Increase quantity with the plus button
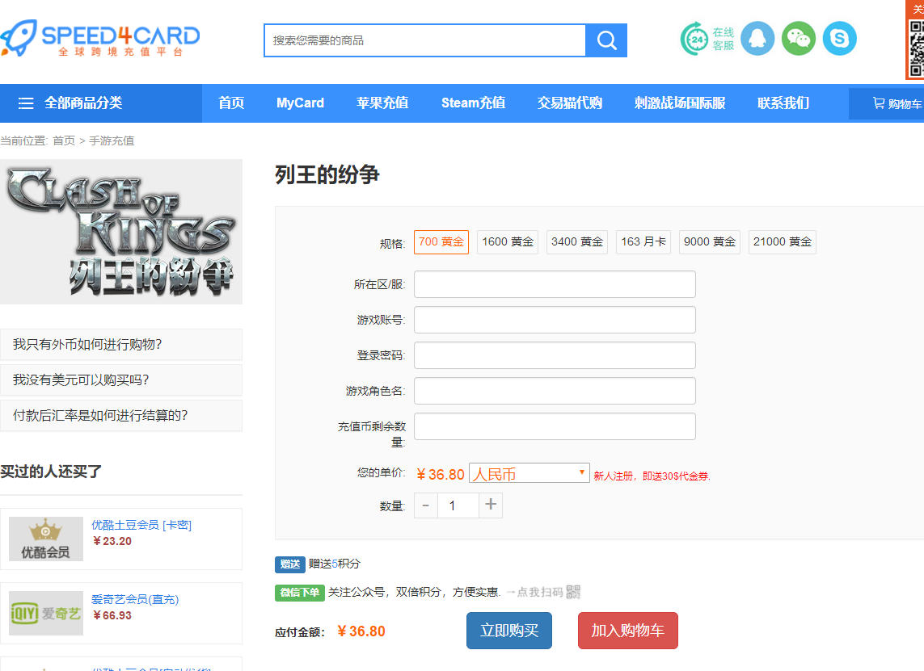The image size is (924, 671). pos(490,505)
